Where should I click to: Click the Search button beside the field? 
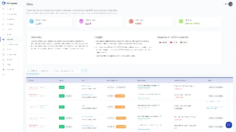[x=85, y=71]
